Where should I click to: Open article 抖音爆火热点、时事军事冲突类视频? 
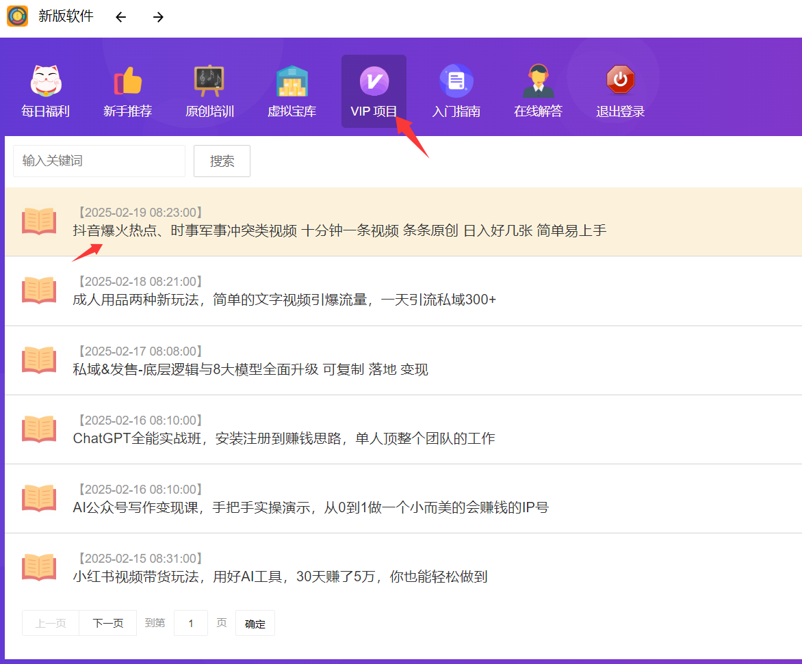pyautogui.click(x=339, y=230)
